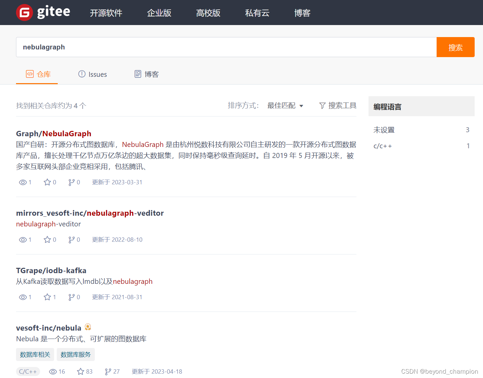Image resolution: width=483 pixels, height=378 pixels.
Task: Click the 排序方式 label
Action: tap(243, 106)
